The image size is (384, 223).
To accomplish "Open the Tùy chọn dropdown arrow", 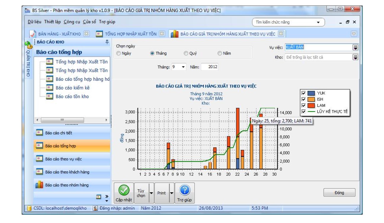I will (x=151, y=193).
